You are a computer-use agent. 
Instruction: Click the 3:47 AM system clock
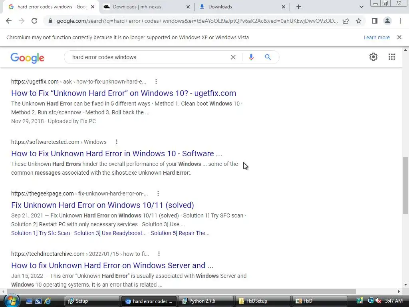(393, 301)
